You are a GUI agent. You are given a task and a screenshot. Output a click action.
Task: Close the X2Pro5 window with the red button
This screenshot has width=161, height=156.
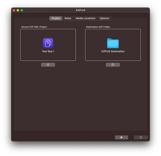[x=14, y=10]
